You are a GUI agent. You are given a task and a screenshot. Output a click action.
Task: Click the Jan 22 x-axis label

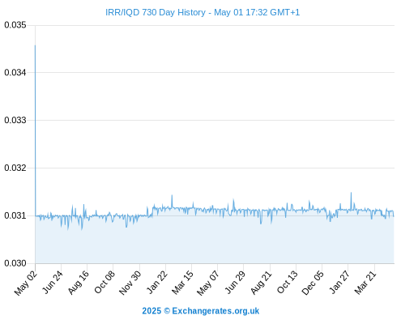(x=157, y=282)
